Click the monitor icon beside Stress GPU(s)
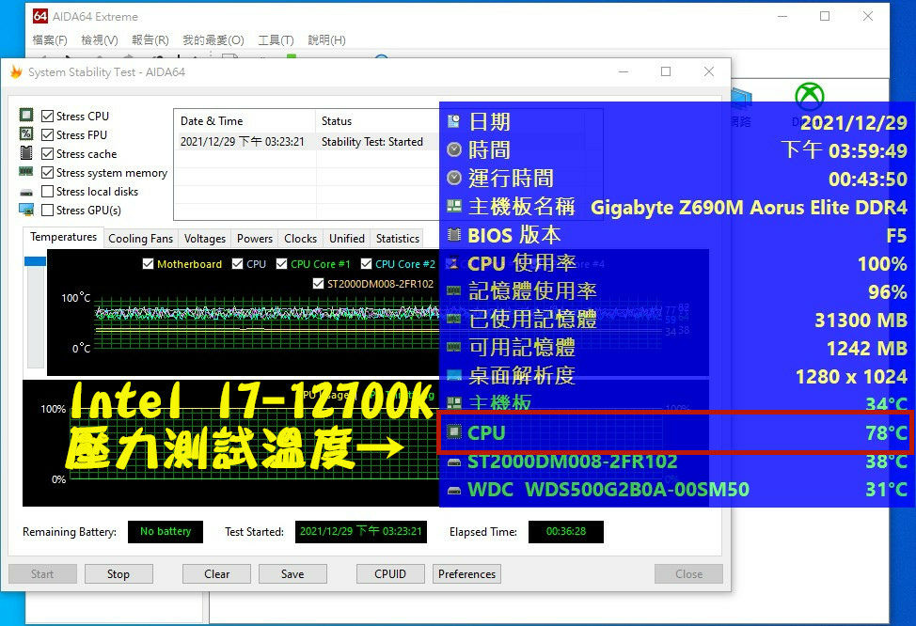916x626 pixels. [26, 210]
